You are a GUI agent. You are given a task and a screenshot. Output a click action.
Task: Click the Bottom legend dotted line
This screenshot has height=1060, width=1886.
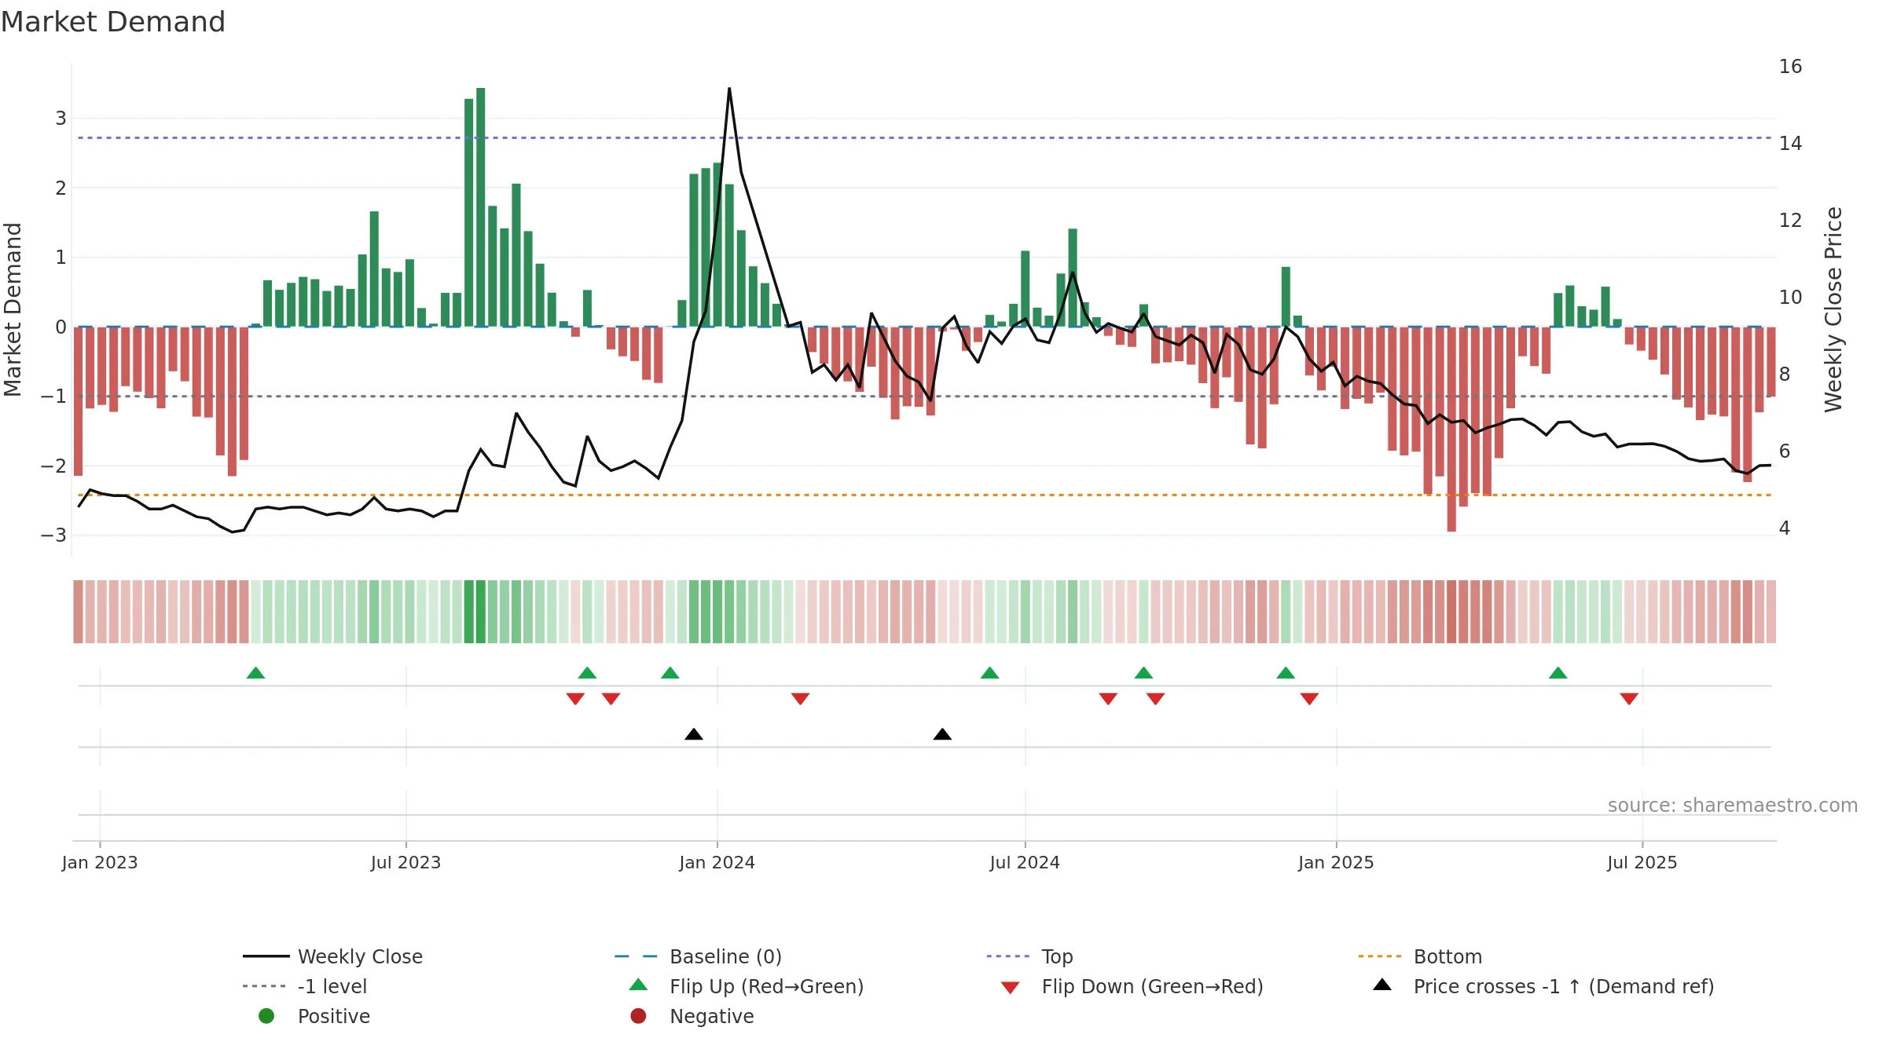pos(1380,956)
